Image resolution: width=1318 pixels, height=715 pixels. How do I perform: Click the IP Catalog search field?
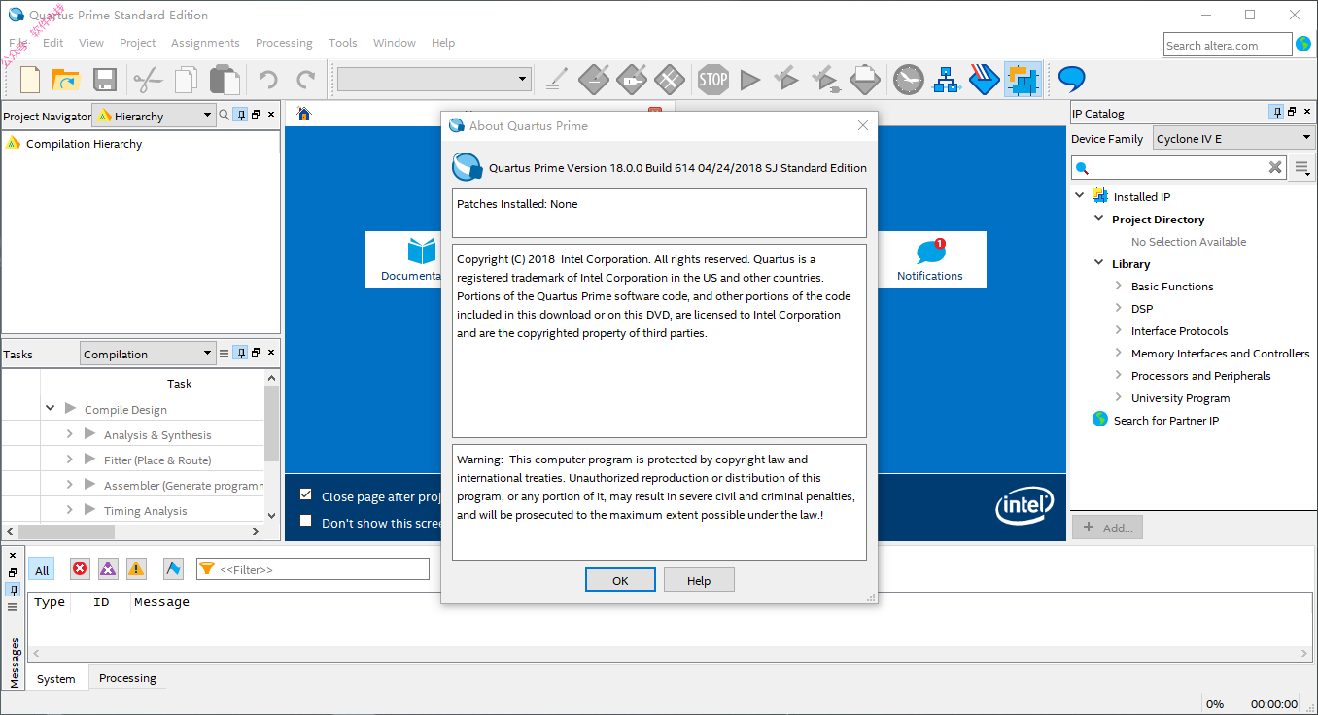coord(1179,167)
